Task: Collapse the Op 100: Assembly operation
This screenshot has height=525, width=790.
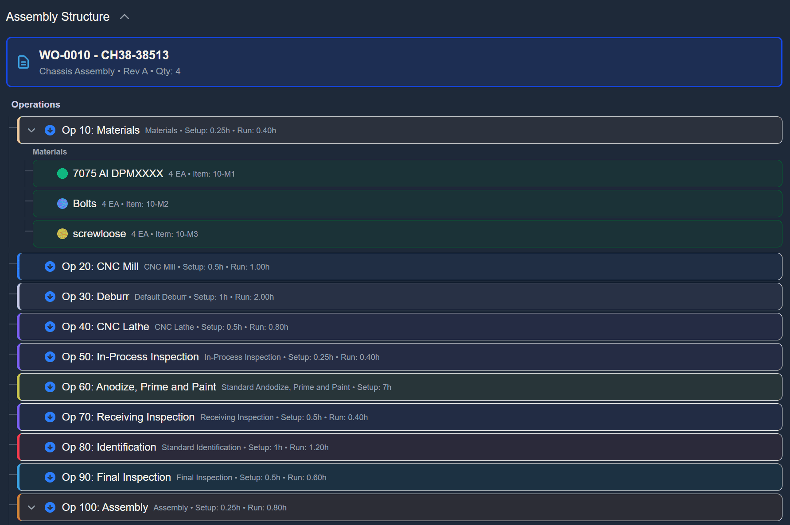Action: coord(31,507)
